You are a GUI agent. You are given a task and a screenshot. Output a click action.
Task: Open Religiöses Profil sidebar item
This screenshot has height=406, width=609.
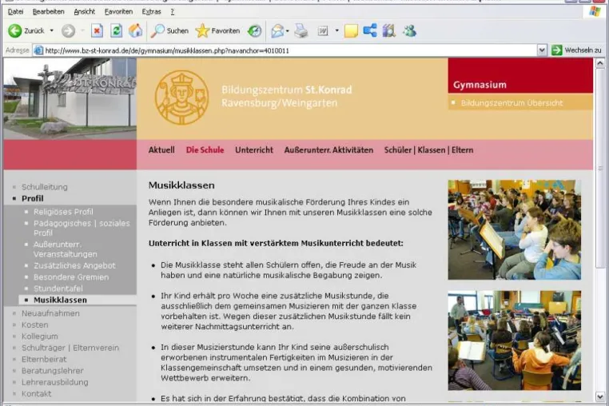pos(63,212)
